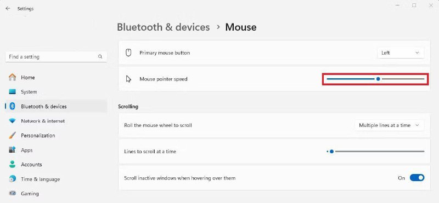Toggle Scroll inactive windows switch off
Image resolution: width=439 pixels, height=203 pixels.
[x=417, y=178]
